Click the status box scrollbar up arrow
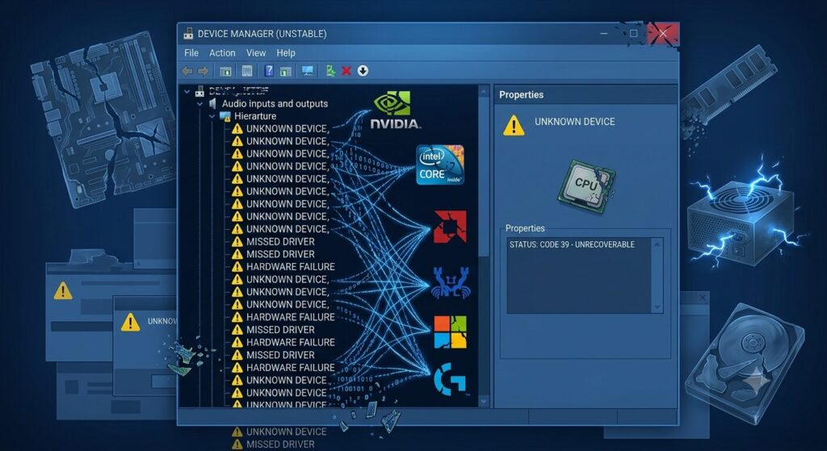Viewport: 827px width, 451px height. coord(657,244)
